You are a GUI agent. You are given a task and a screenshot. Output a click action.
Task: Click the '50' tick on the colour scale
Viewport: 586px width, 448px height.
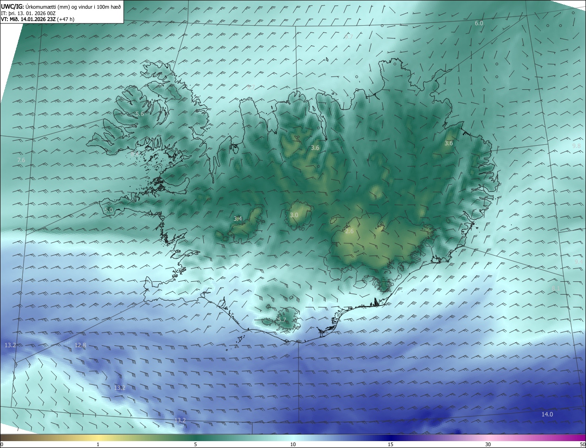click(x=582, y=444)
